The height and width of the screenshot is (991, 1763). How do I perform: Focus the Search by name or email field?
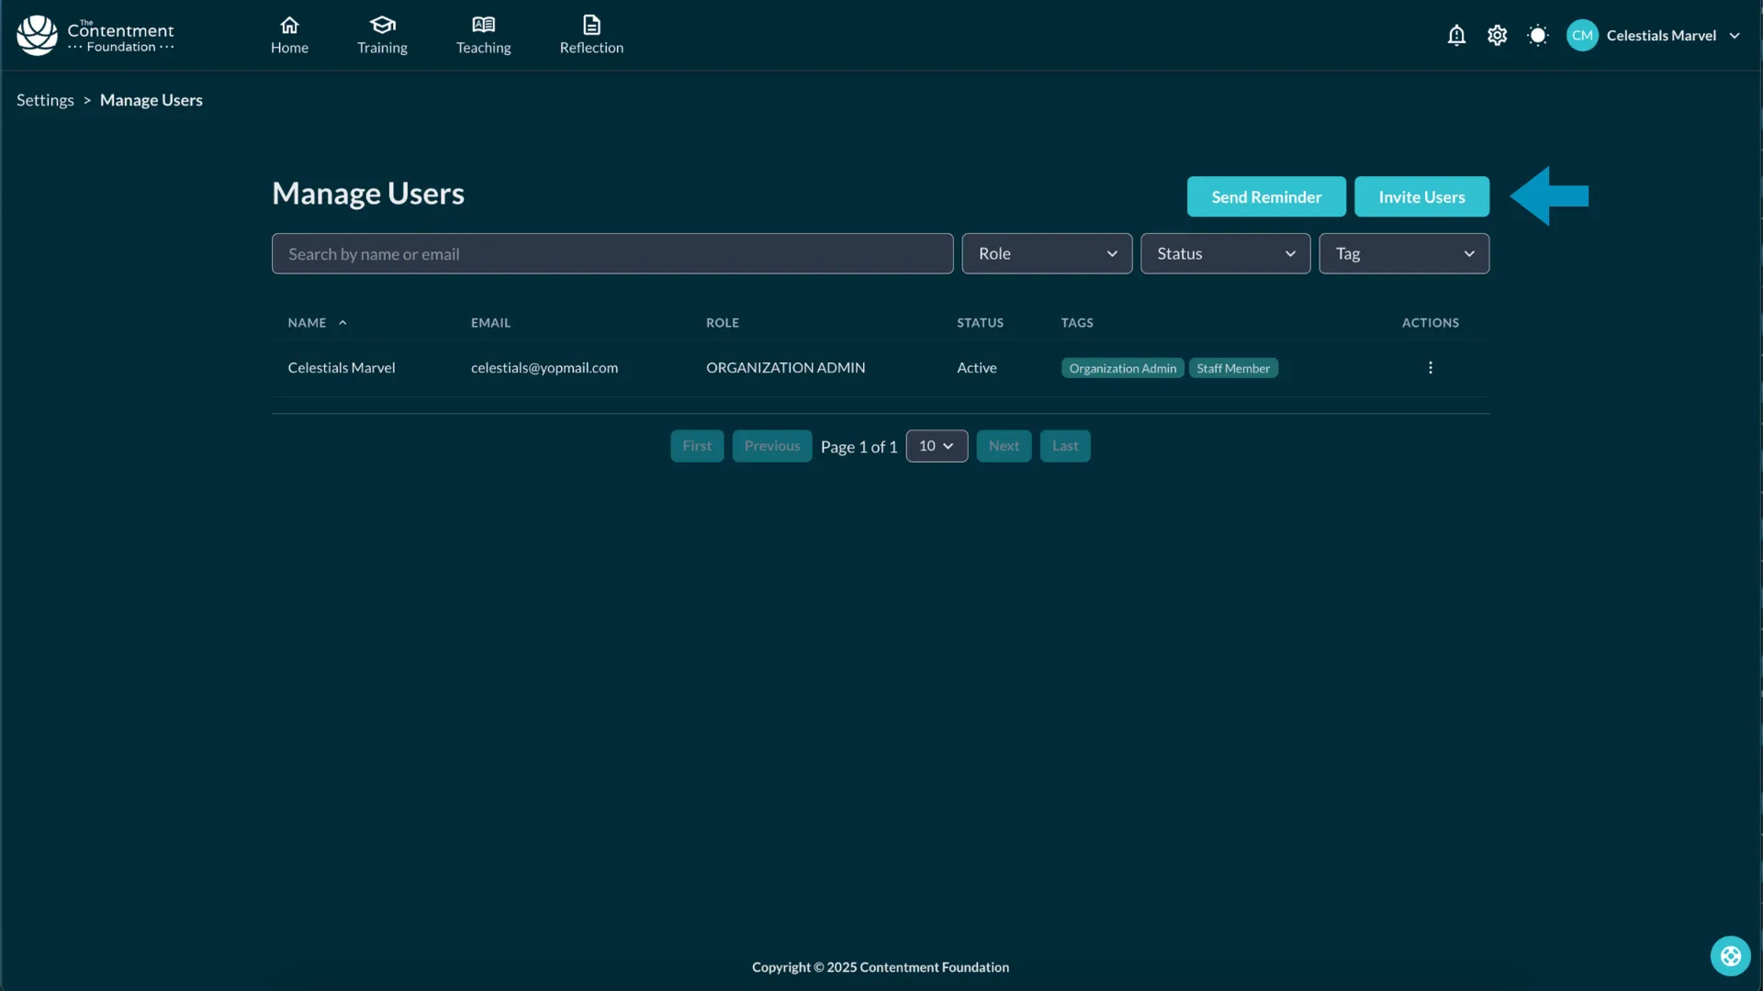pyautogui.click(x=612, y=254)
